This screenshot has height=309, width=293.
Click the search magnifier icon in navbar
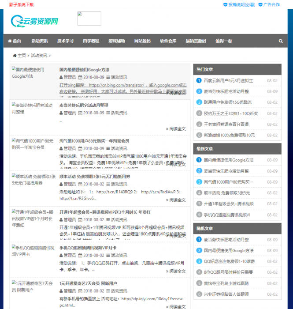(281, 41)
